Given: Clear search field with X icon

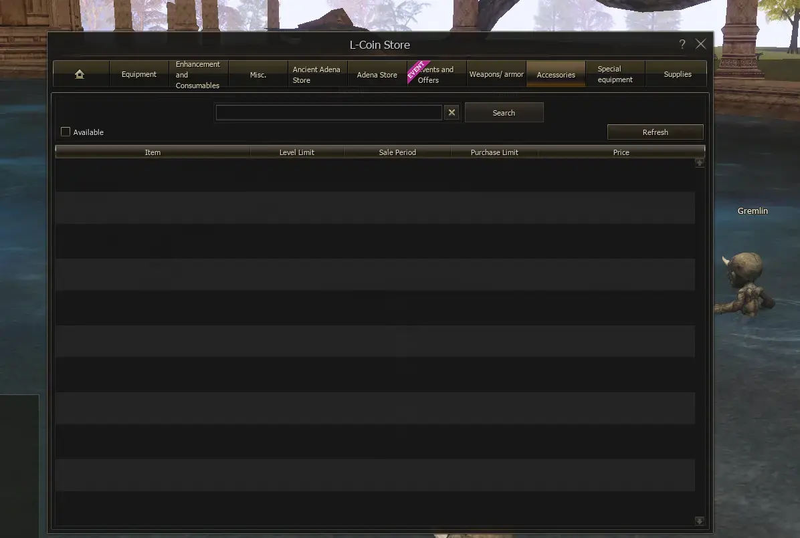Looking at the screenshot, I should click(x=452, y=113).
